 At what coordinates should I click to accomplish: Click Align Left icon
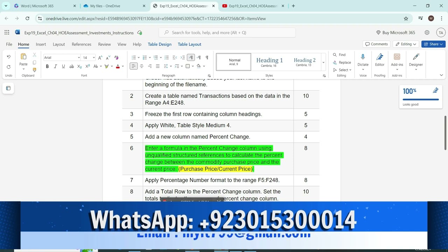[x=133, y=66]
